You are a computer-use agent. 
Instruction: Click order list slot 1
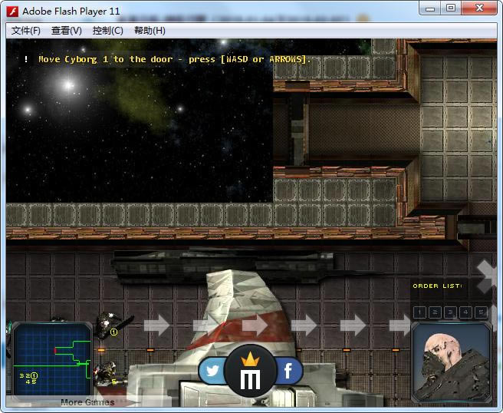tap(419, 312)
